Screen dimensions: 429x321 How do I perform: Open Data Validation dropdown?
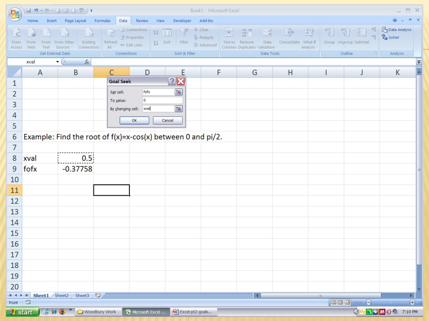(x=267, y=38)
